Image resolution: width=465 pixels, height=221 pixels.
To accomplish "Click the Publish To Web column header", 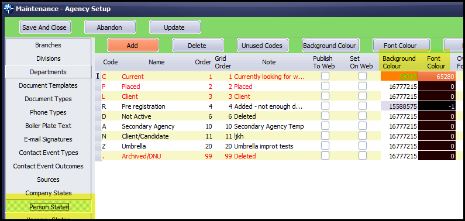I will (x=323, y=62).
